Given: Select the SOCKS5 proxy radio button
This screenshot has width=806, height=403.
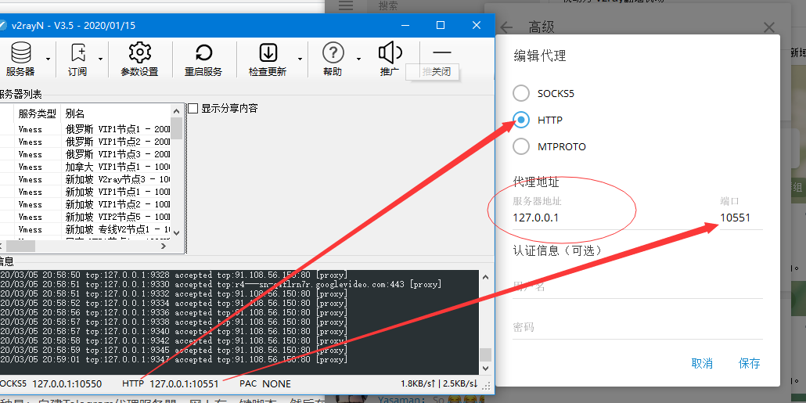Looking at the screenshot, I should [520, 93].
